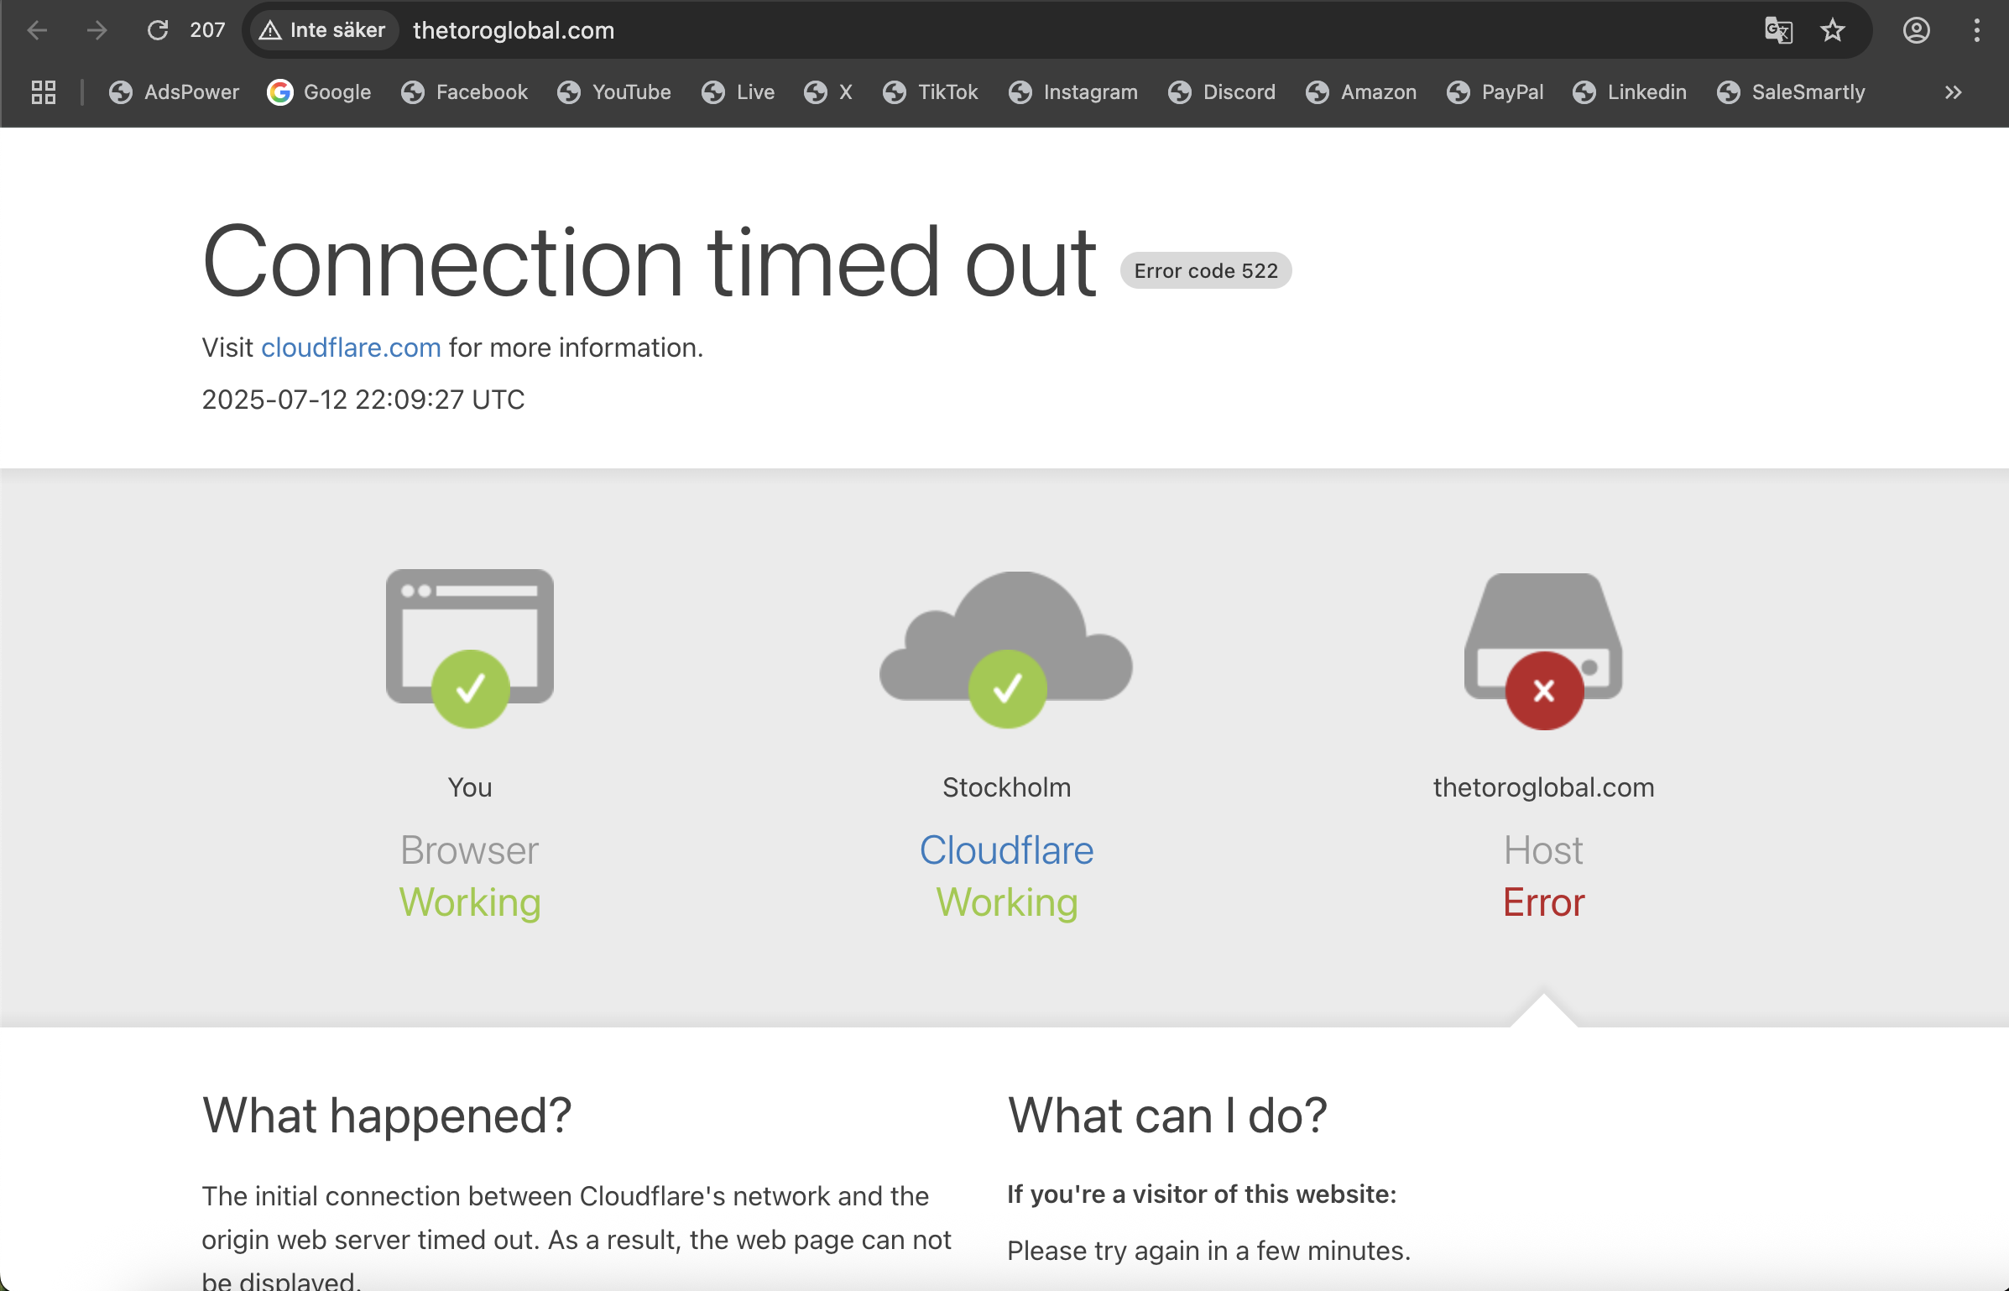Click the 'thetoroglobal.com' host label

pos(1543,787)
